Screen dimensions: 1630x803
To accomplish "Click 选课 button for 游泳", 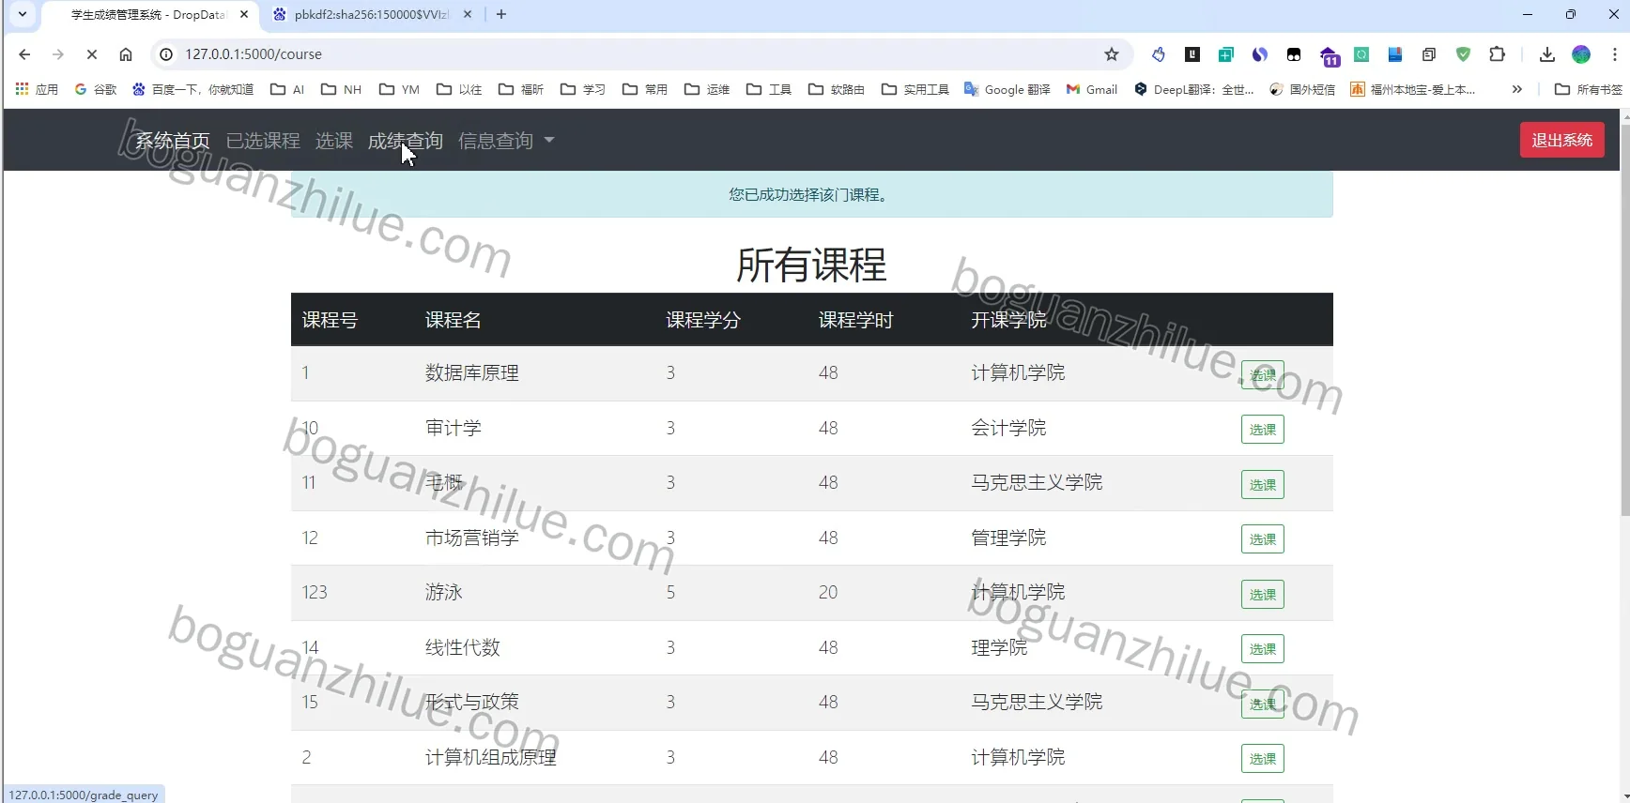I will [x=1263, y=595].
